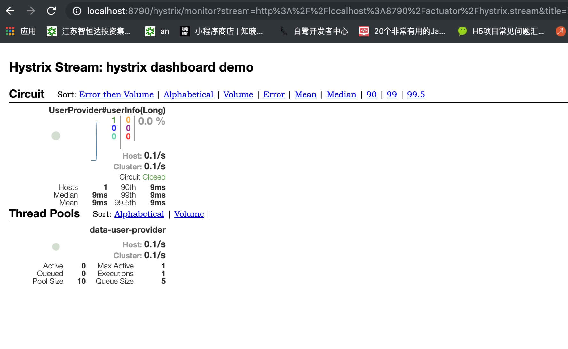Image resolution: width=568 pixels, height=349 pixels.
Task: Sort circuits by 99.5 percentile
Action: [x=416, y=95]
